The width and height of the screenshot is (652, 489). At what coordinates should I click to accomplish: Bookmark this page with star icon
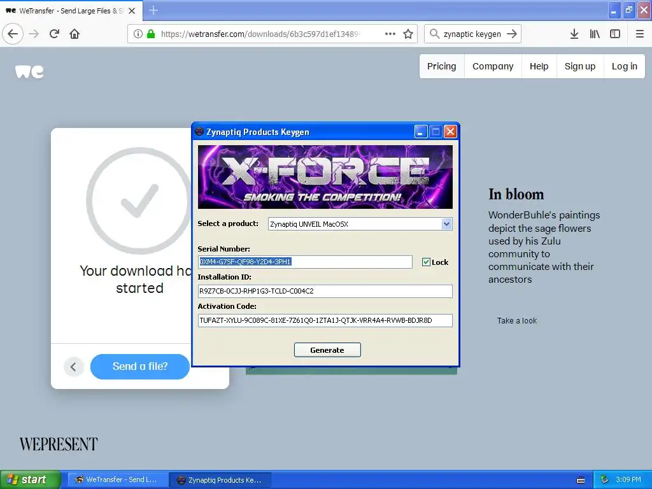[x=408, y=34]
